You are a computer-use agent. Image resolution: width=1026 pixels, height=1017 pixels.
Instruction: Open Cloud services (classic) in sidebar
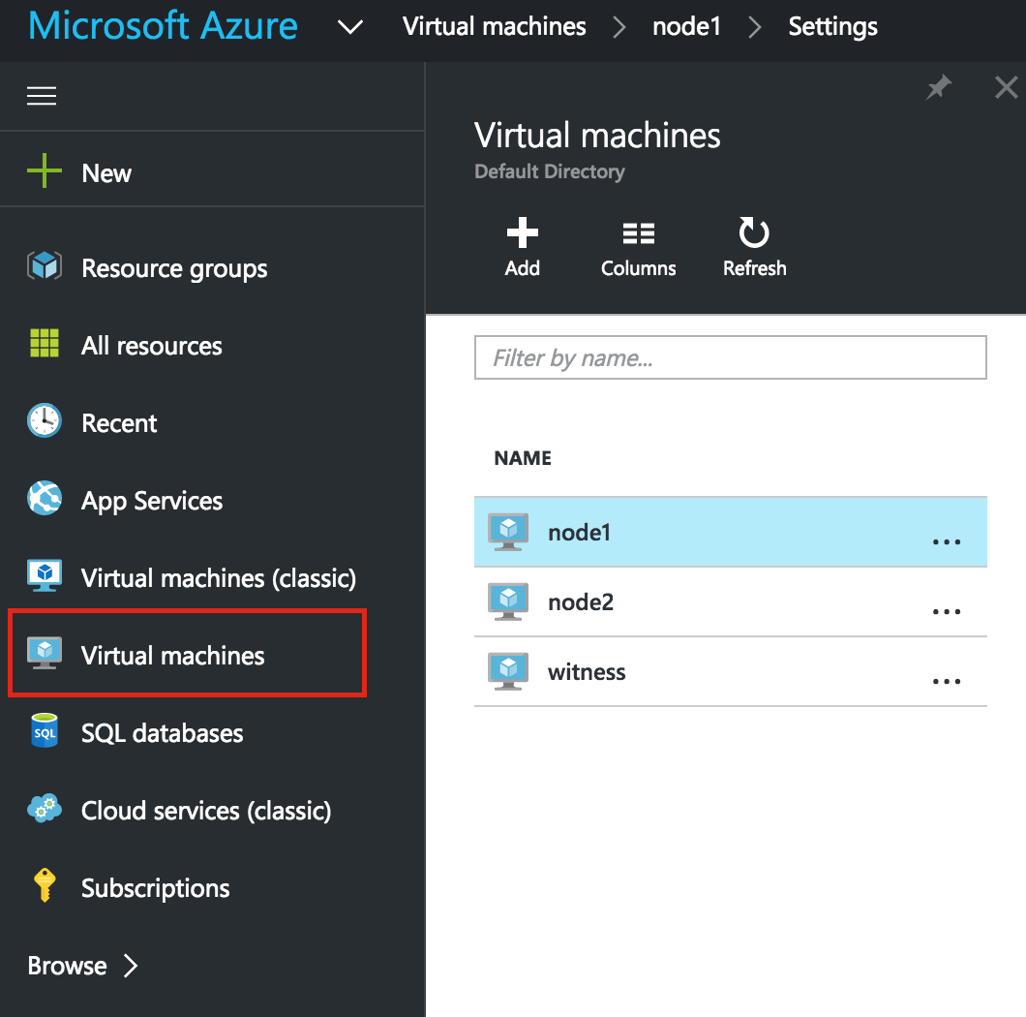(206, 811)
